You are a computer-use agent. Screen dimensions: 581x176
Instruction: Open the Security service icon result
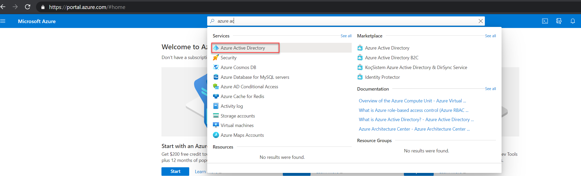point(216,58)
